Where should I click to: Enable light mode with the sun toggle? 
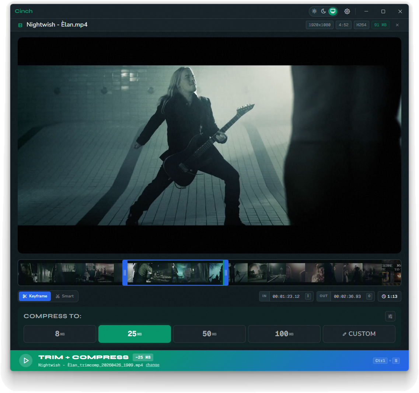314,11
